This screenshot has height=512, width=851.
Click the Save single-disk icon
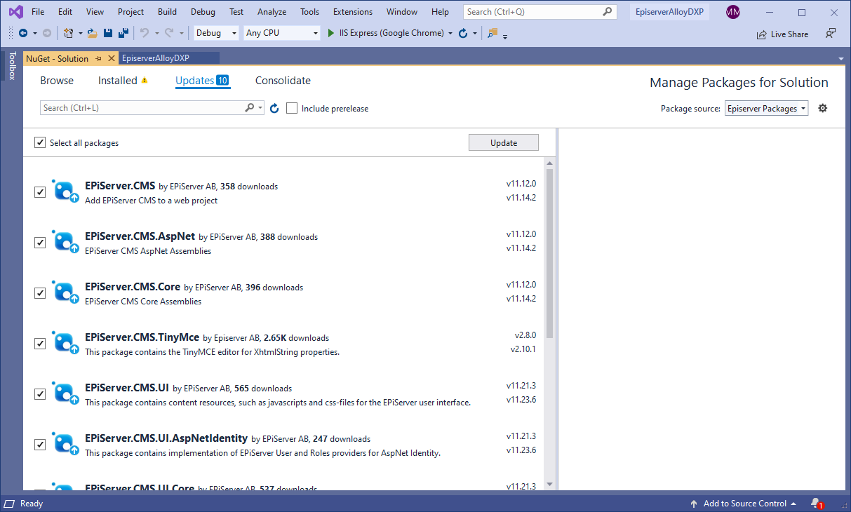coord(108,33)
